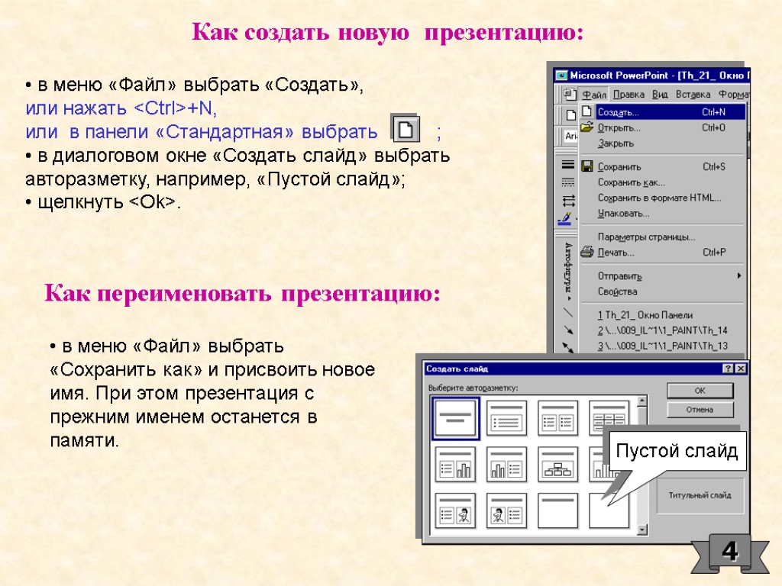
Task: Choose Сохранить как... menu entry
Action: click(x=662, y=182)
